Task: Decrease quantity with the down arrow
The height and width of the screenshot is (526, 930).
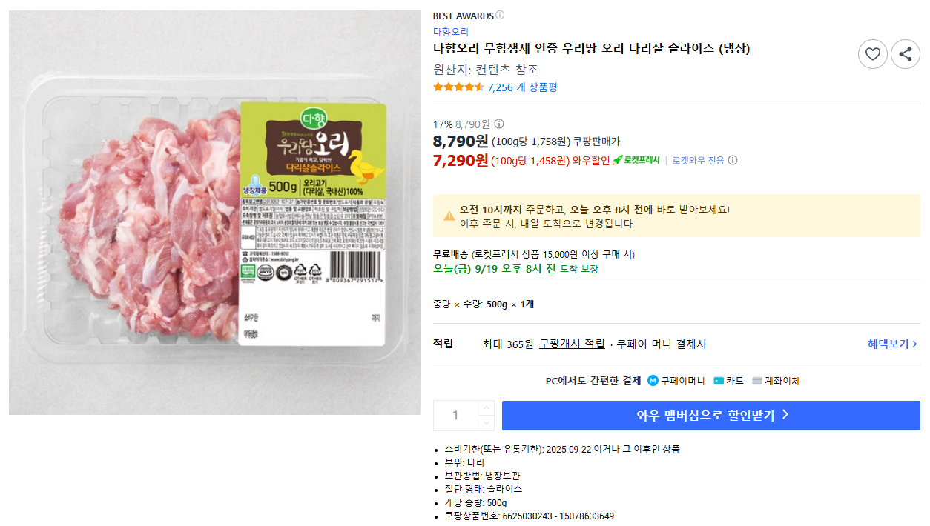Action: [x=486, y=423]
